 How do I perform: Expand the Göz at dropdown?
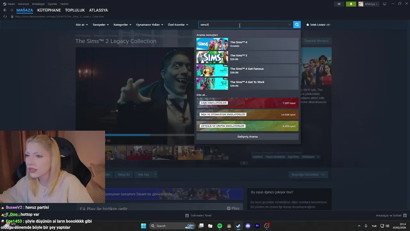82,25
